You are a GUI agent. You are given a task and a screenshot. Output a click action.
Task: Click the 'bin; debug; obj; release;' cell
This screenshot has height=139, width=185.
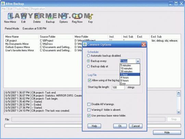point(165,40)
